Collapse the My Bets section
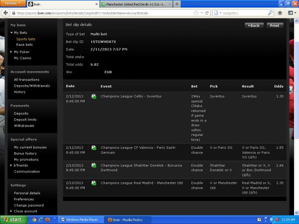 [x=11, y=33]
